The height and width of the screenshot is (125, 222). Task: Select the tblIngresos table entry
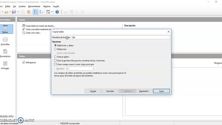click(x=31, y=62)
